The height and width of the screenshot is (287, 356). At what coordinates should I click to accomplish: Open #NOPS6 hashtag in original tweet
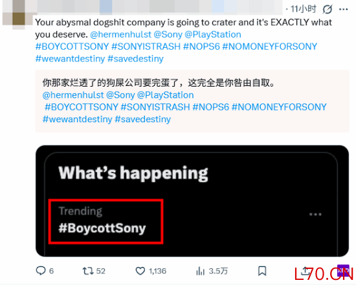coord(201,47)
